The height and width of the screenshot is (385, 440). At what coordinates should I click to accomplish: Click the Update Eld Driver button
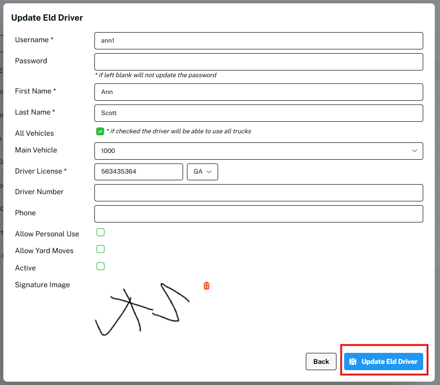tap(383, 362)
